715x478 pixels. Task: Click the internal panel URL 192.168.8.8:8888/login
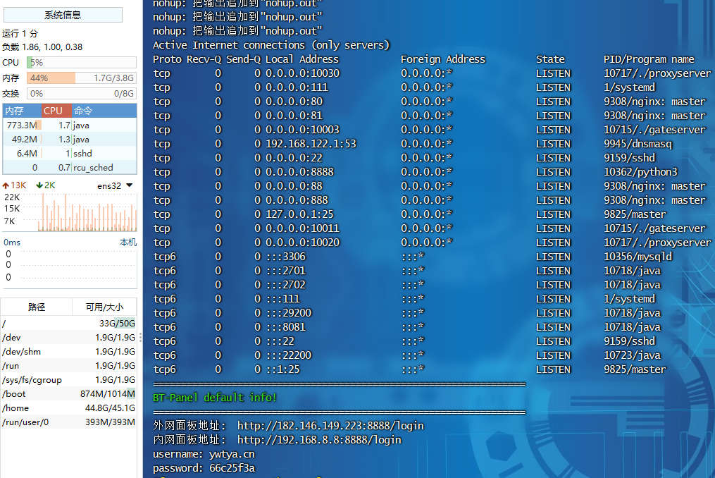[319, 440]
